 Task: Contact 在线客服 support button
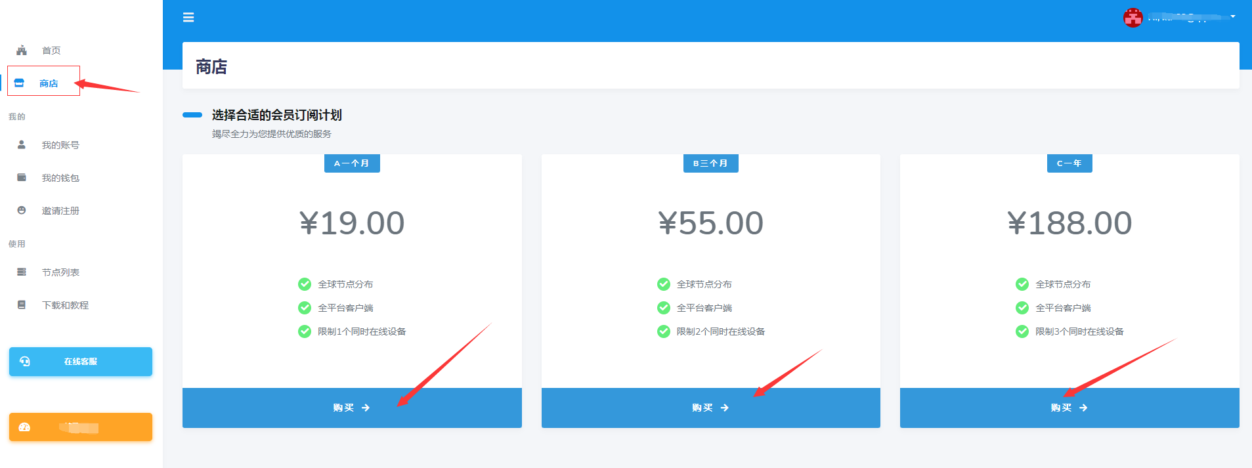(81, 362)
